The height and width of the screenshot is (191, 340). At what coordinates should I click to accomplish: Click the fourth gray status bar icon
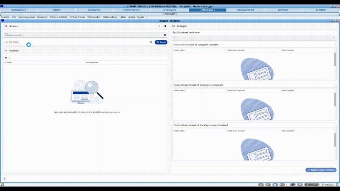[x=282, y=185]
